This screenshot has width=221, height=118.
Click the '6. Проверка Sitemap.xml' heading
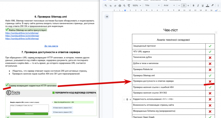coord(51,17)
